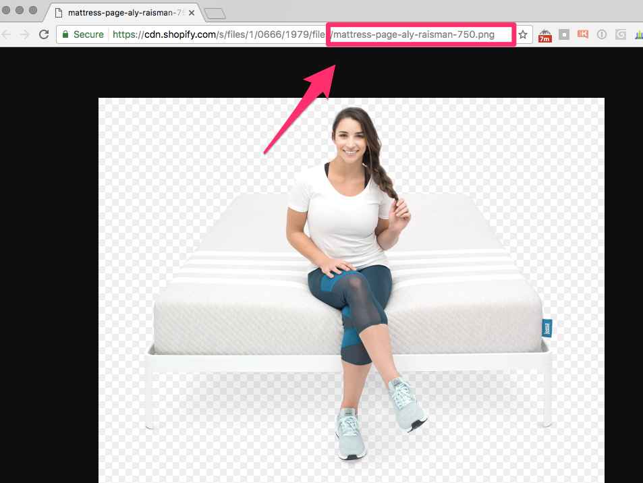Toggle the bookmark star for this page

pos(523,34)
